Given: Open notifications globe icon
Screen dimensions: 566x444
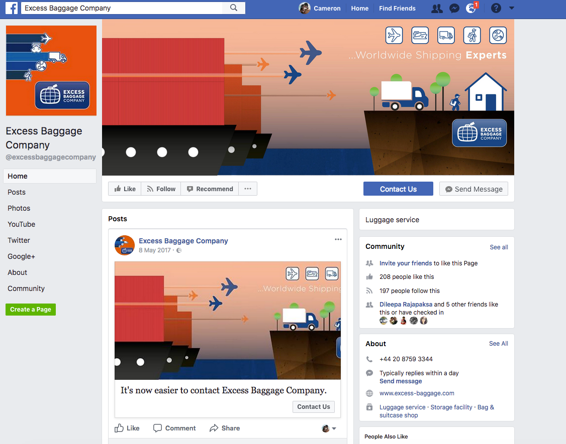Looking at the screenshot, I should click(471, 9).
